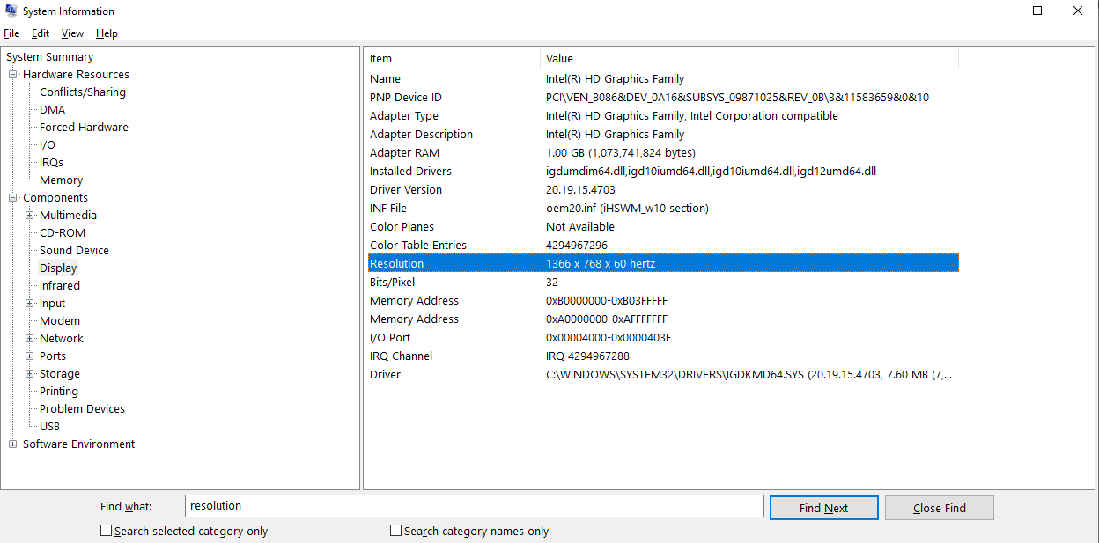
Task: Select the Color Planes row
Action: (663, 227)
